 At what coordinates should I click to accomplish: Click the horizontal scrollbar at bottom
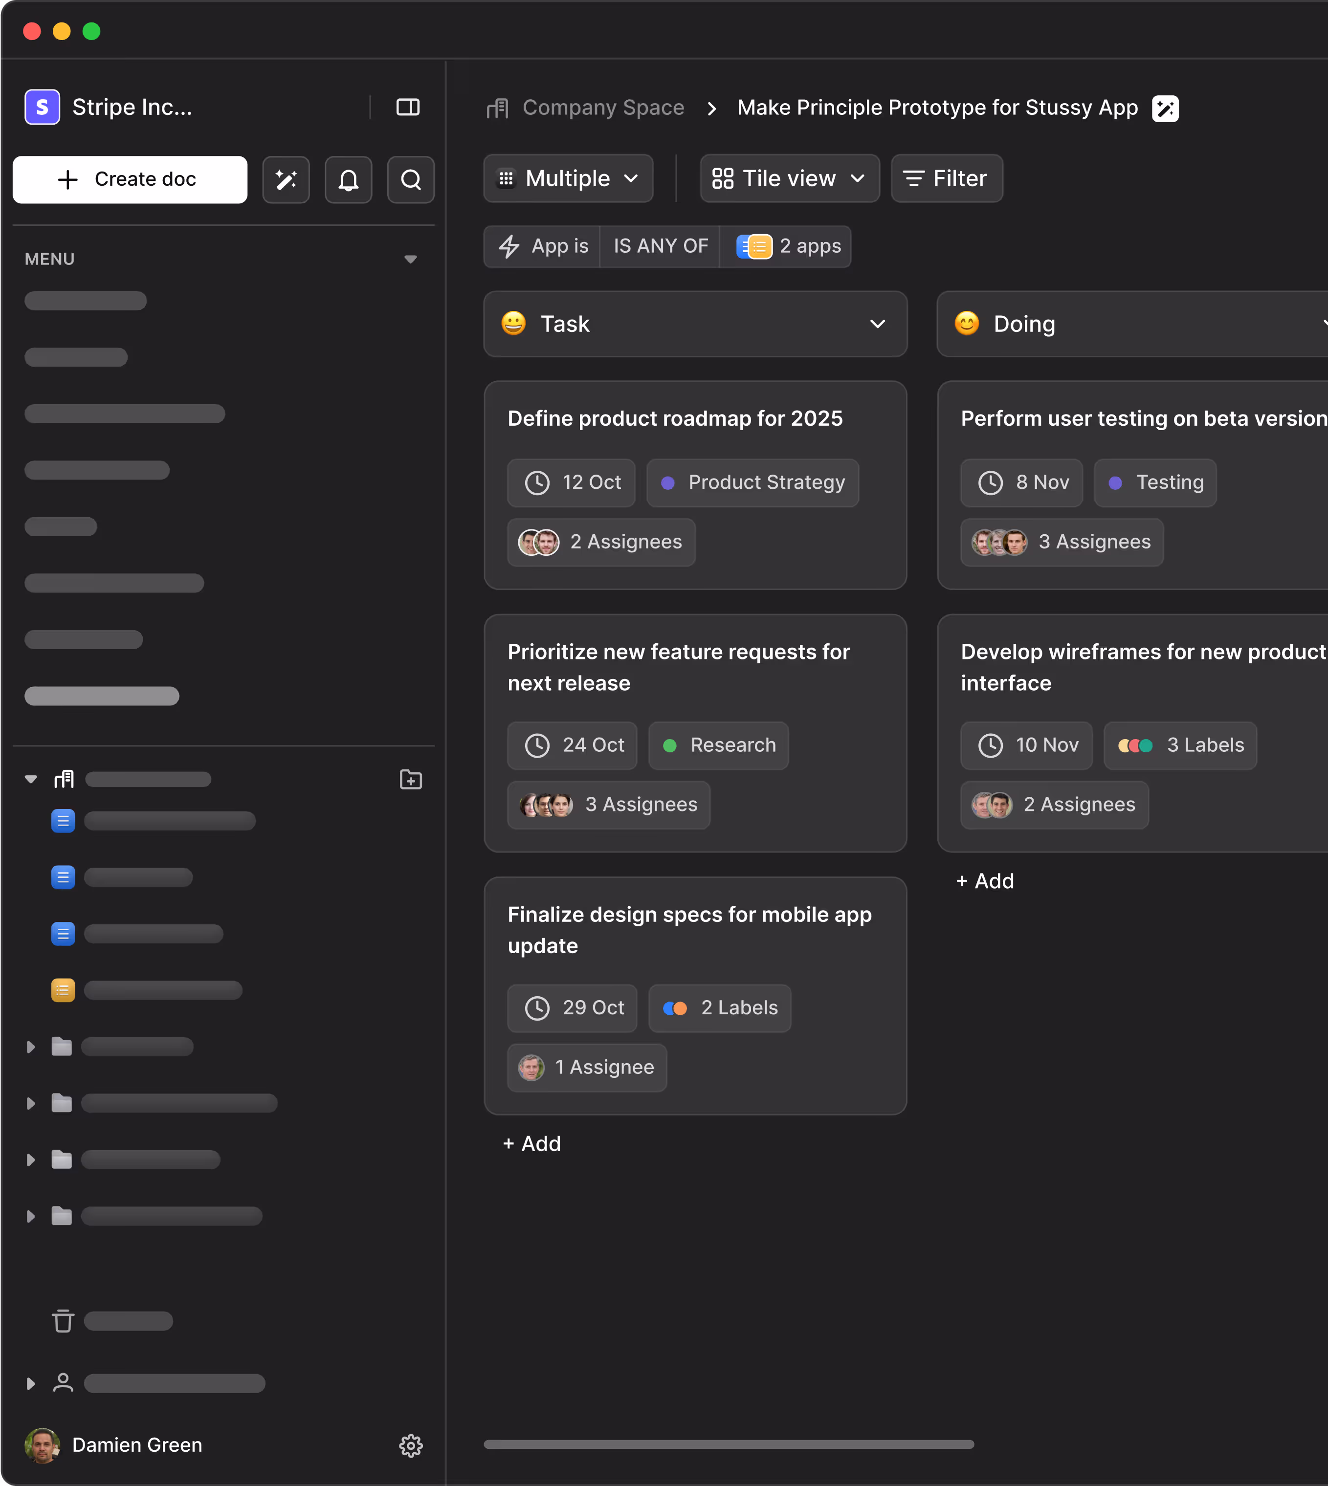[728, 1444]
